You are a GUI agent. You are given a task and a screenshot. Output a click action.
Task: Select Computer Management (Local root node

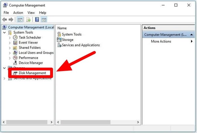pyautogui.click(x=31, y=27)
